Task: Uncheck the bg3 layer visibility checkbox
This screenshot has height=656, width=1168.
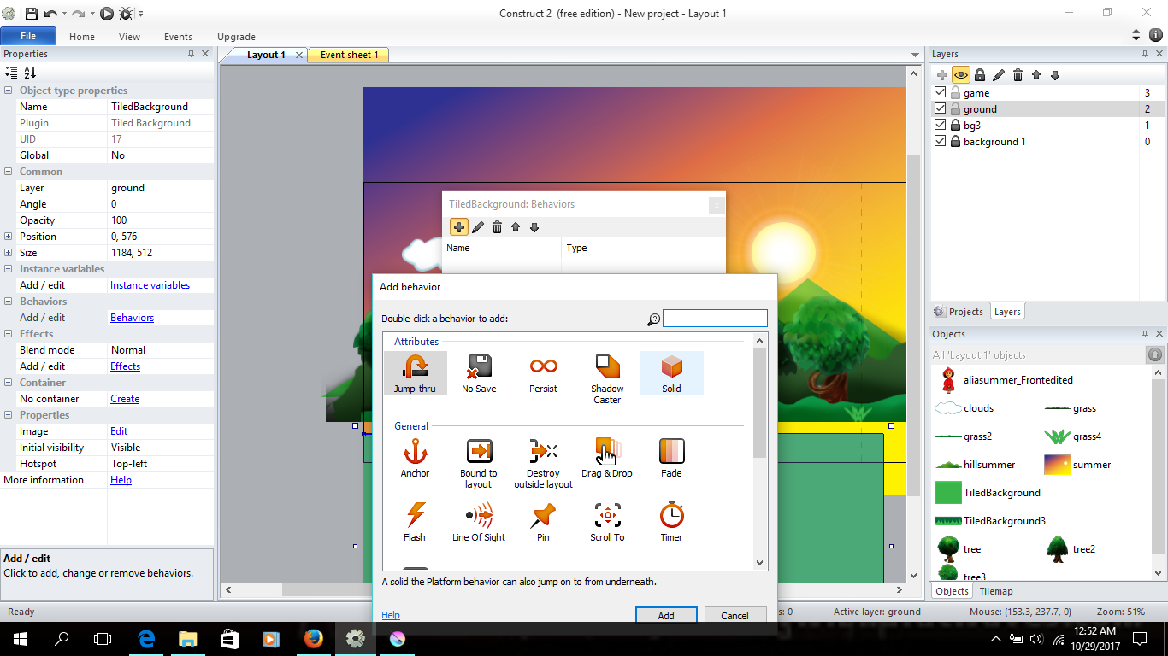Action: [941, 125]
